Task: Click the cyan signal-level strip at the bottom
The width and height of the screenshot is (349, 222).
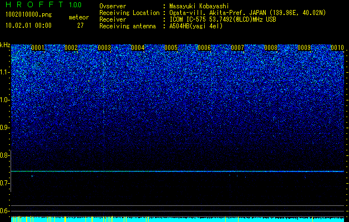Action: 178,219
